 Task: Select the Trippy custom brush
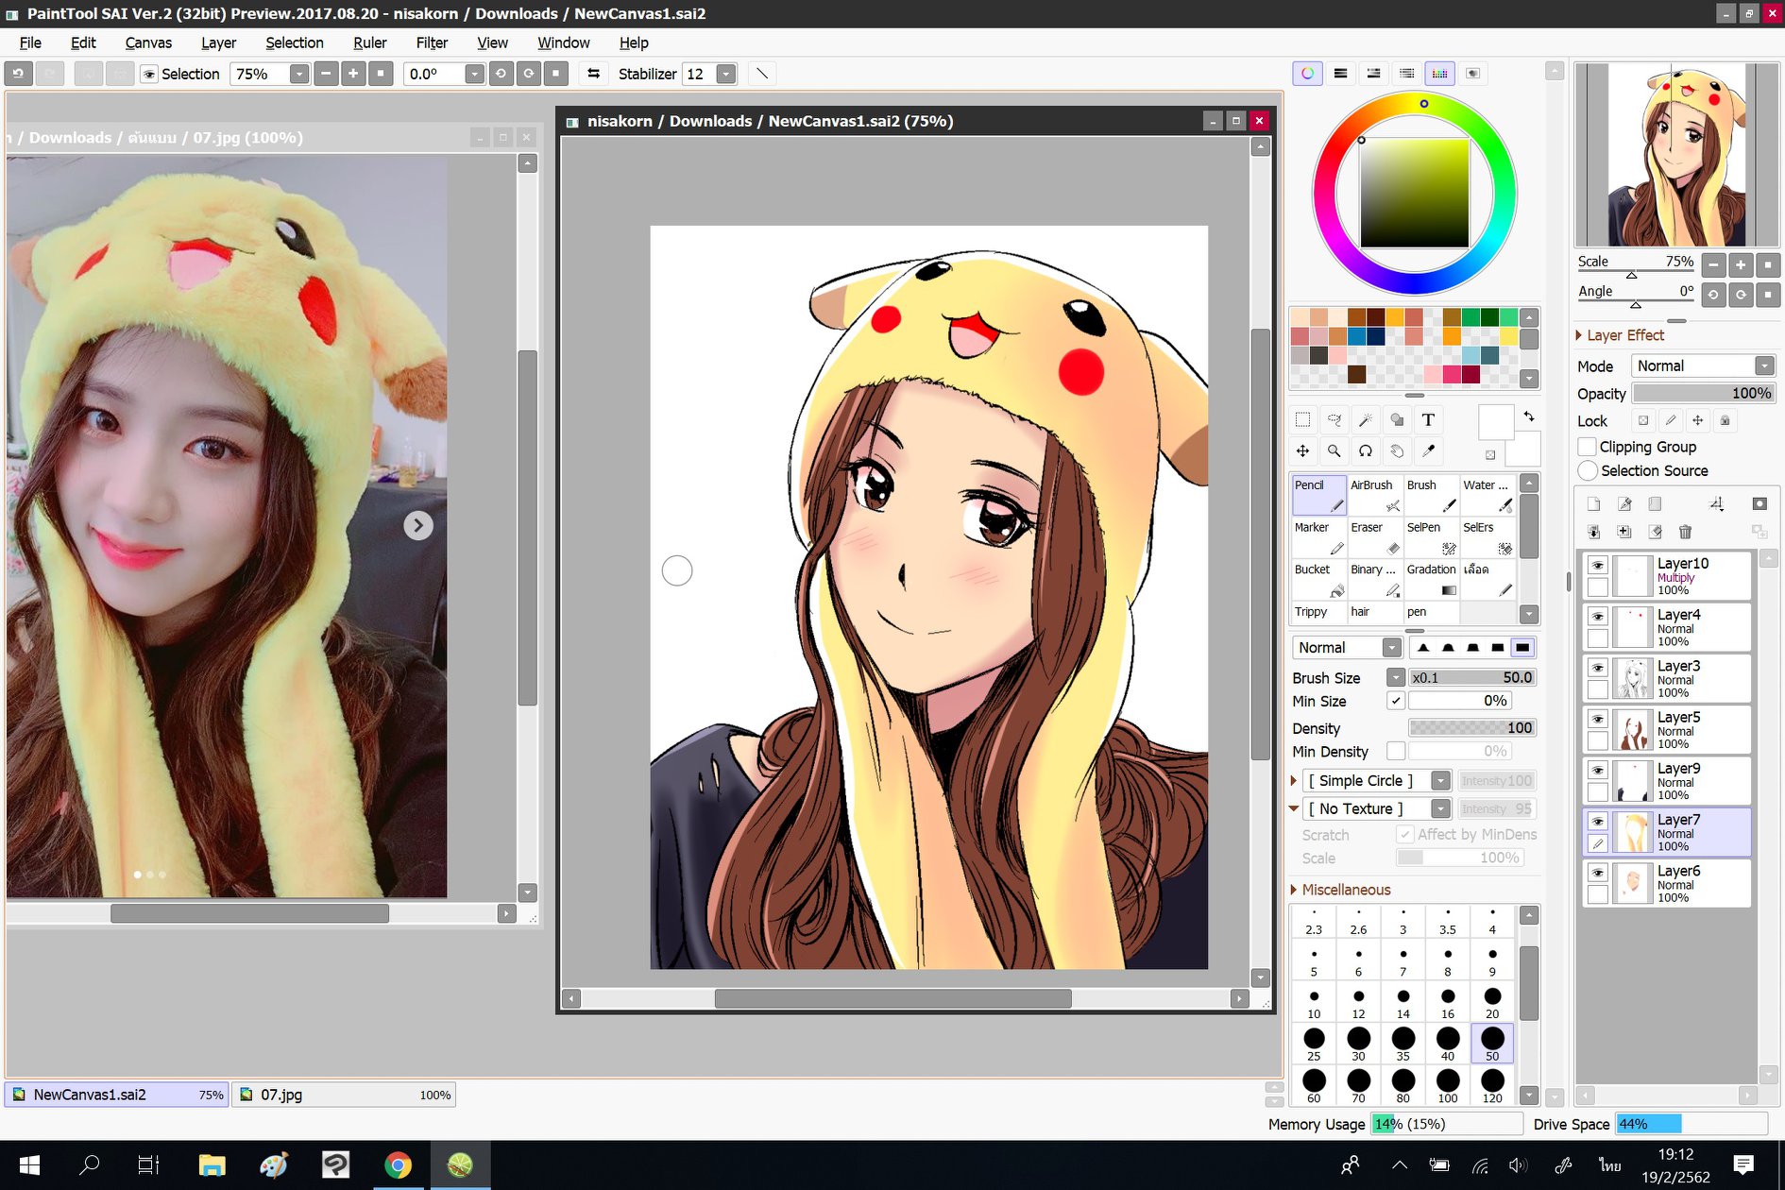(x=1318, y=612)
